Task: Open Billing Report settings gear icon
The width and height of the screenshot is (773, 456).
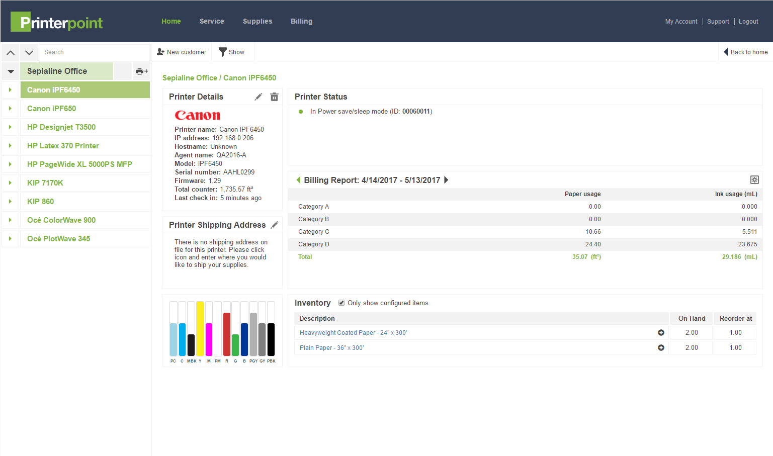Action: pyautogui.click(x=754, y=180)
